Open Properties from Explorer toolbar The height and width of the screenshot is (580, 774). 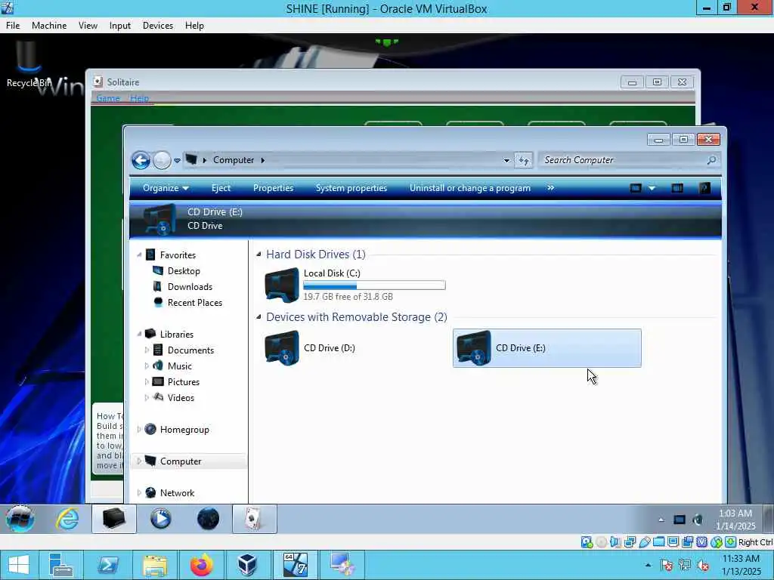[273, 188]
